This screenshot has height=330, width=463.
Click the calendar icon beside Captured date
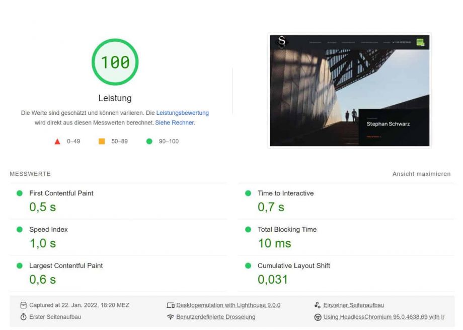click(23, 305)
